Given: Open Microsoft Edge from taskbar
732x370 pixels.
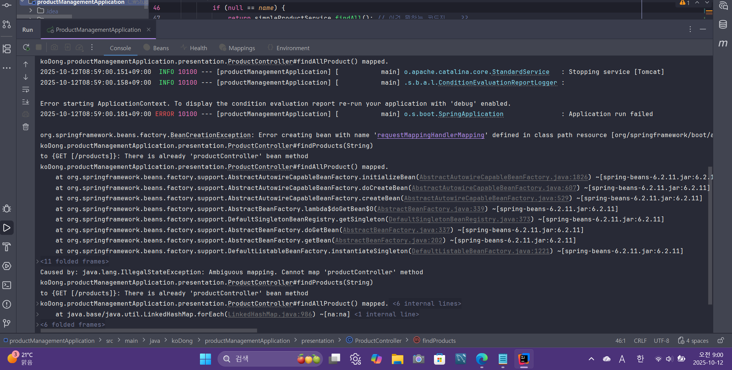Looking at the screenshot, I should click(x=481, y=359).
